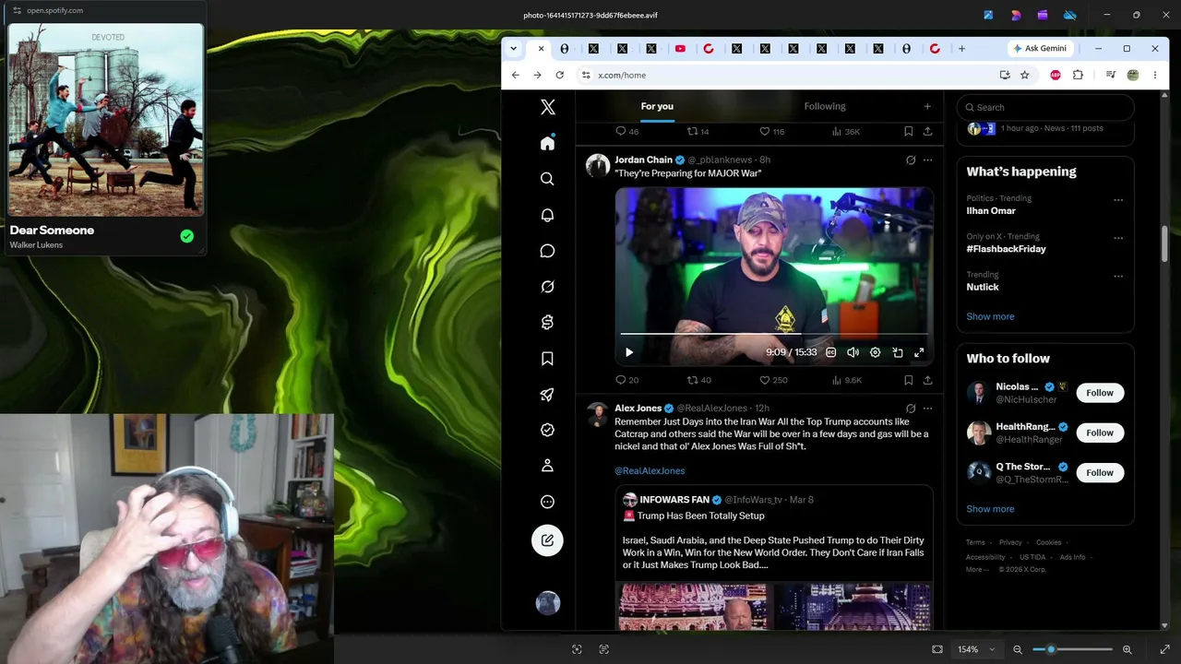Compose a new post with the feather button
The image size is (1181, 664).
click(548, 540)
